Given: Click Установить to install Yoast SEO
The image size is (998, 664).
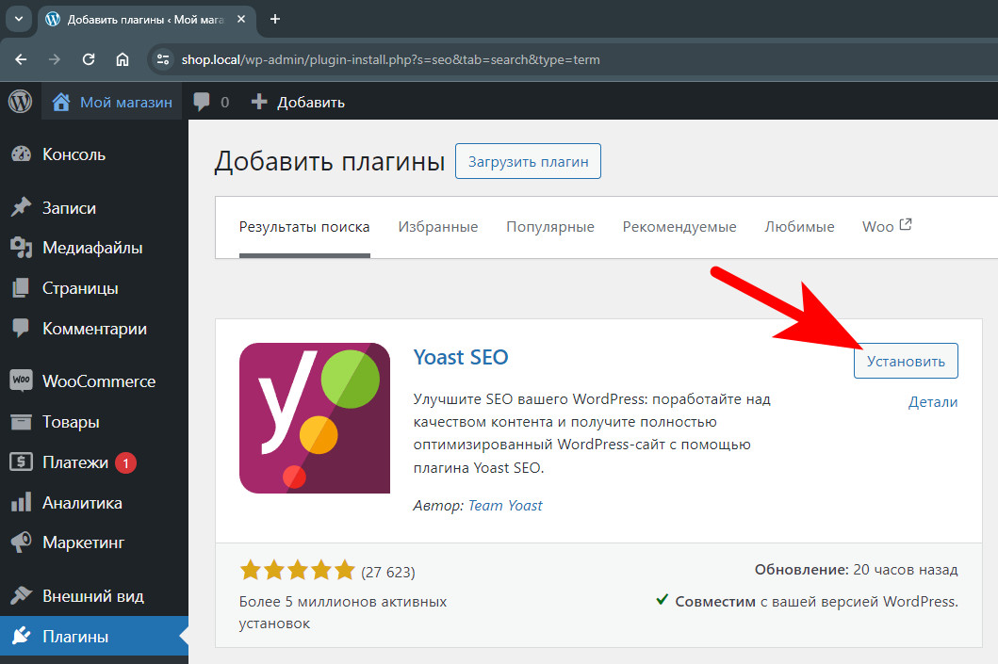Looking at the screenshot, I should point(906,362).
